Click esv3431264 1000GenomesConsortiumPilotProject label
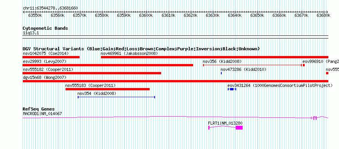339x149 pixels. (x=280, y=86)
